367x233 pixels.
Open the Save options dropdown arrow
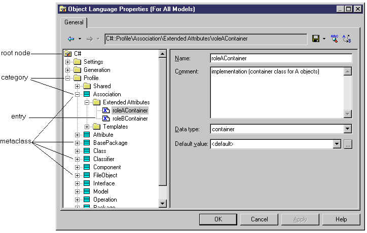click(x=324, y=39)
